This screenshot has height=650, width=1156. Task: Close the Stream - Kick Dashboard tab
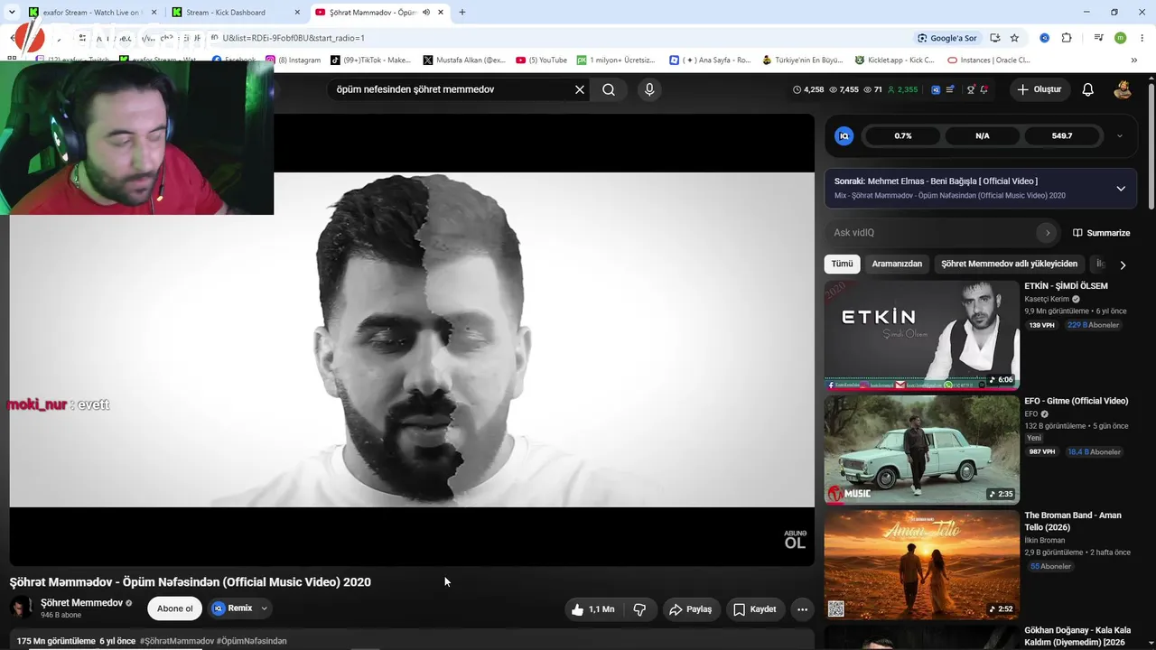click(x=297, y=13)
